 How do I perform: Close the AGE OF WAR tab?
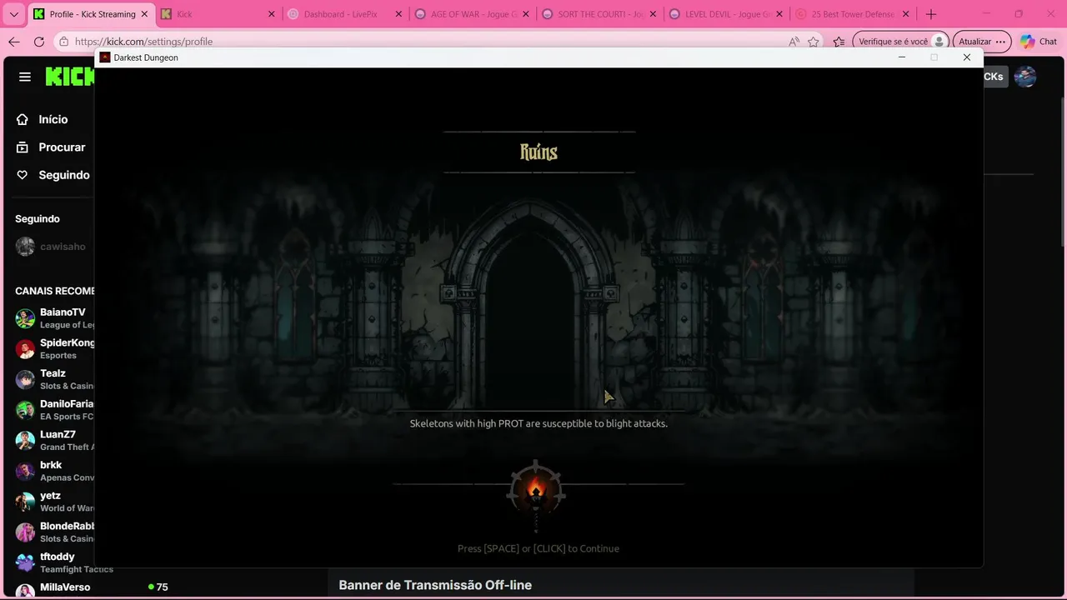click(525, 14)
